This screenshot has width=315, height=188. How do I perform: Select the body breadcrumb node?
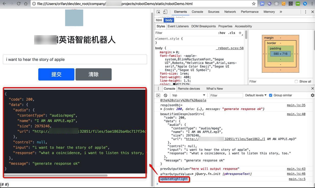pyautogui.click(x=169, y=20)
